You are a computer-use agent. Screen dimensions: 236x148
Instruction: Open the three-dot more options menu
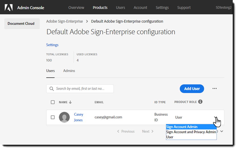point(215,89)
